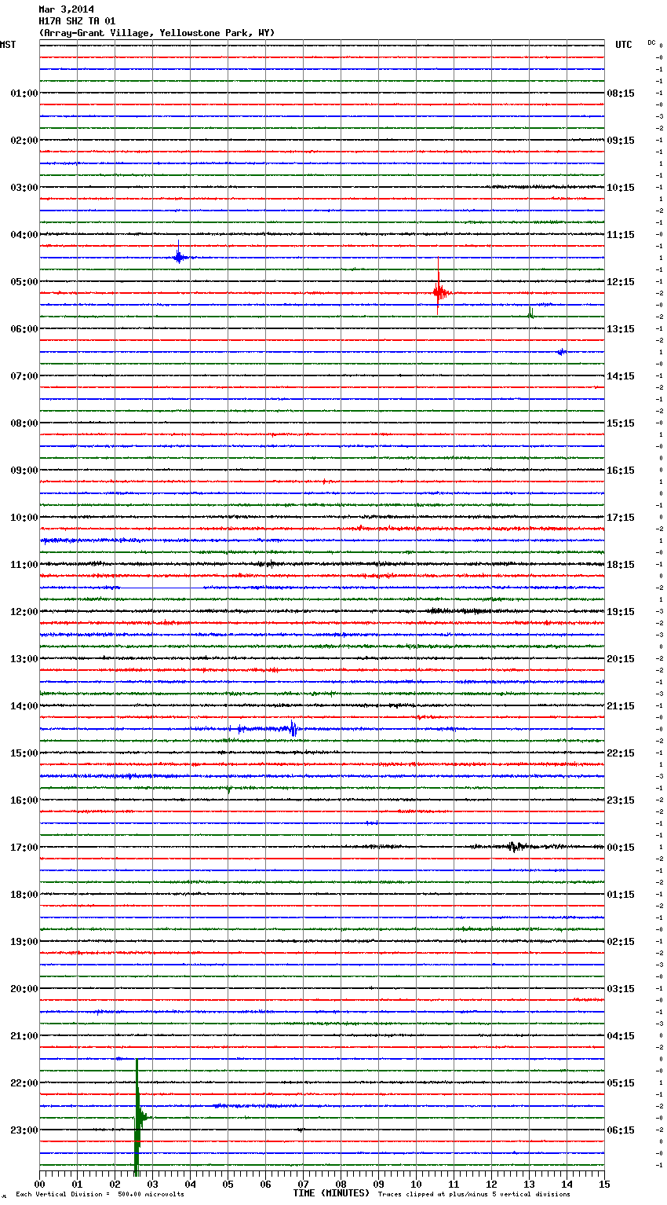The image size is (667, 1205).
Task: Select the '07:00' MST time label
Action: 24,376
